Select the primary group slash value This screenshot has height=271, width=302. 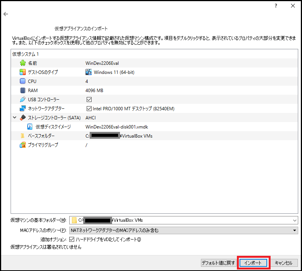tap(86, 145)
